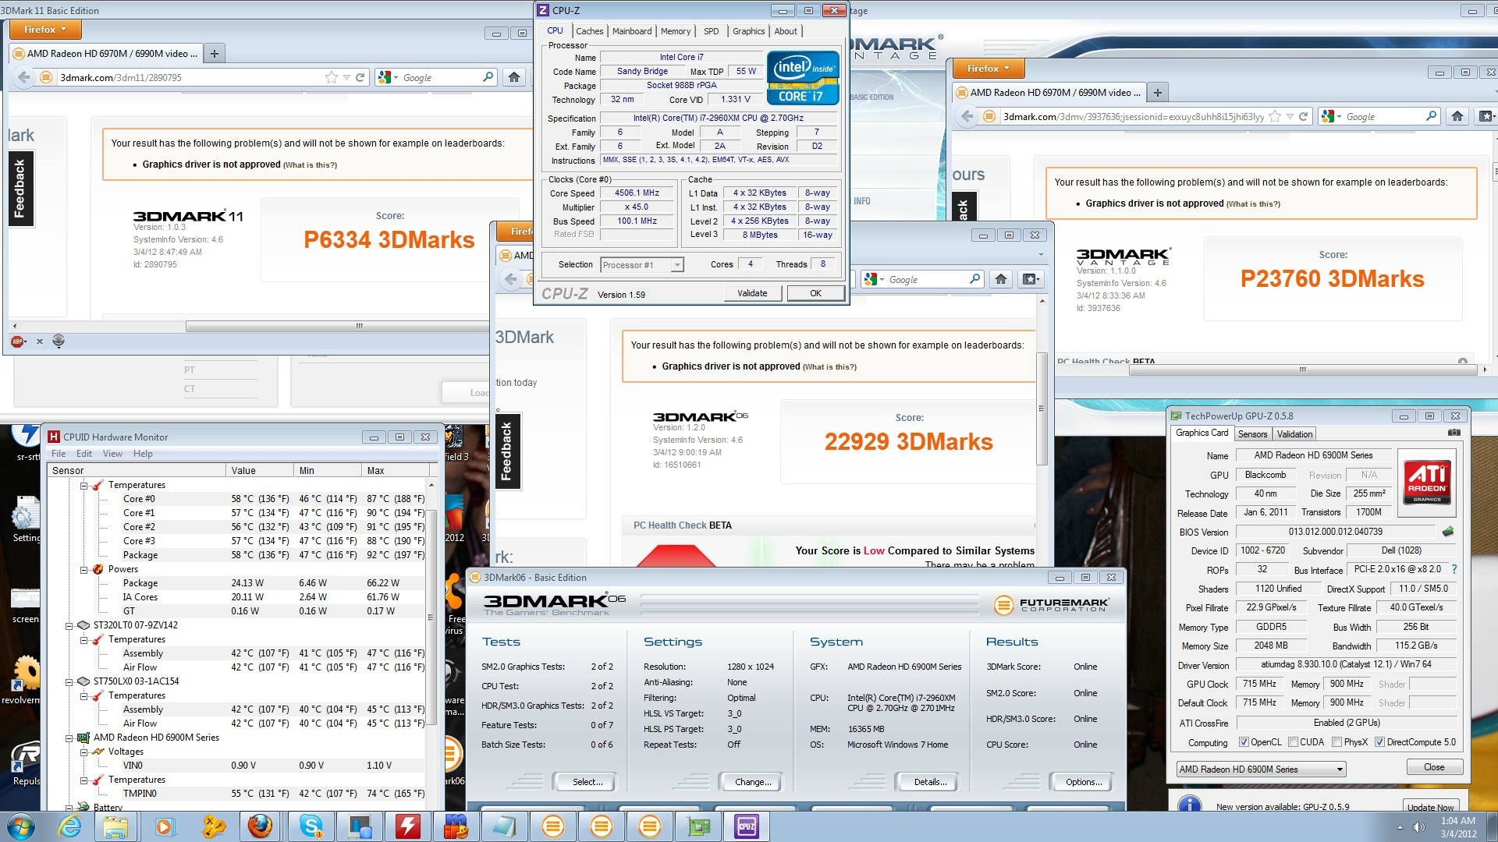1498x842 pixels.
Task: Open the GPU selection dropdown in GPU-Z
Action: 1262,769
